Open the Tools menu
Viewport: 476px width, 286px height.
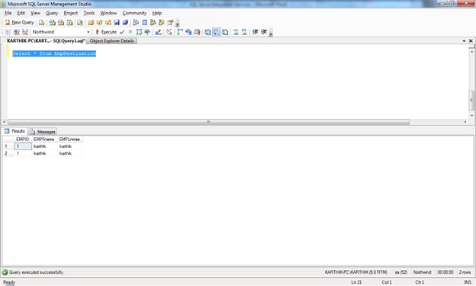(89, 13)
